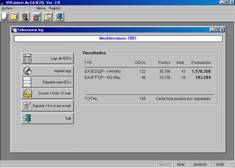Click the trash can delete icon
This screenshot has width=235, height=168.
[25, 17]
